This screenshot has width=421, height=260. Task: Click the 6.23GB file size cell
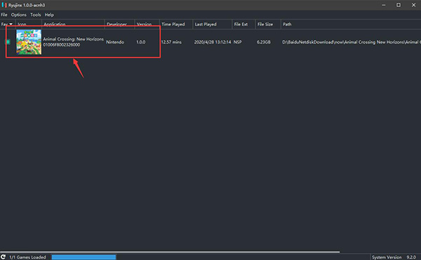tap(264, 42)
